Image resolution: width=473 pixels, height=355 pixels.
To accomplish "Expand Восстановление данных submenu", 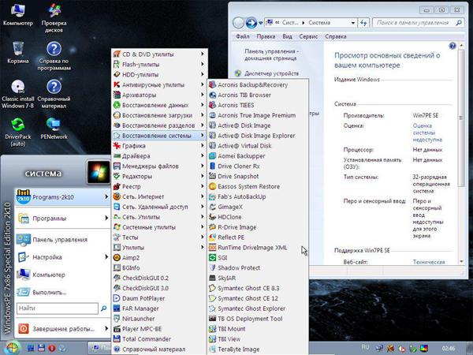I will pos(159,105).
